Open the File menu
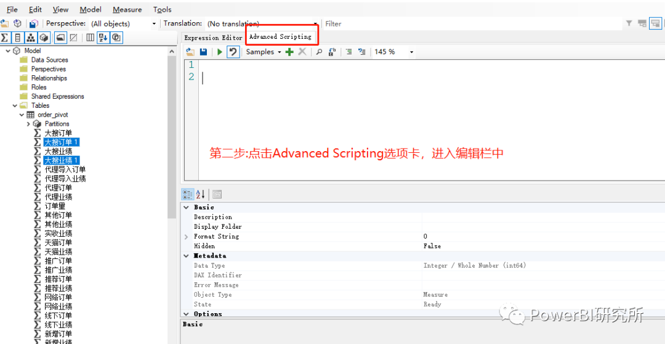The width and height of the screenshot is (665, 344). pyautogui.click(x=12, y=9)
